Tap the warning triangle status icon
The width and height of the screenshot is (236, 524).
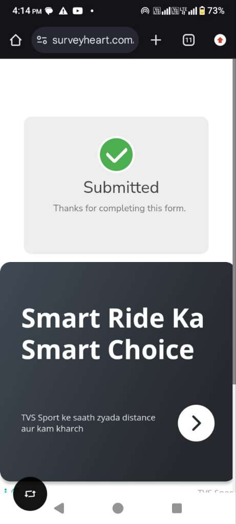tap(63, 11)
